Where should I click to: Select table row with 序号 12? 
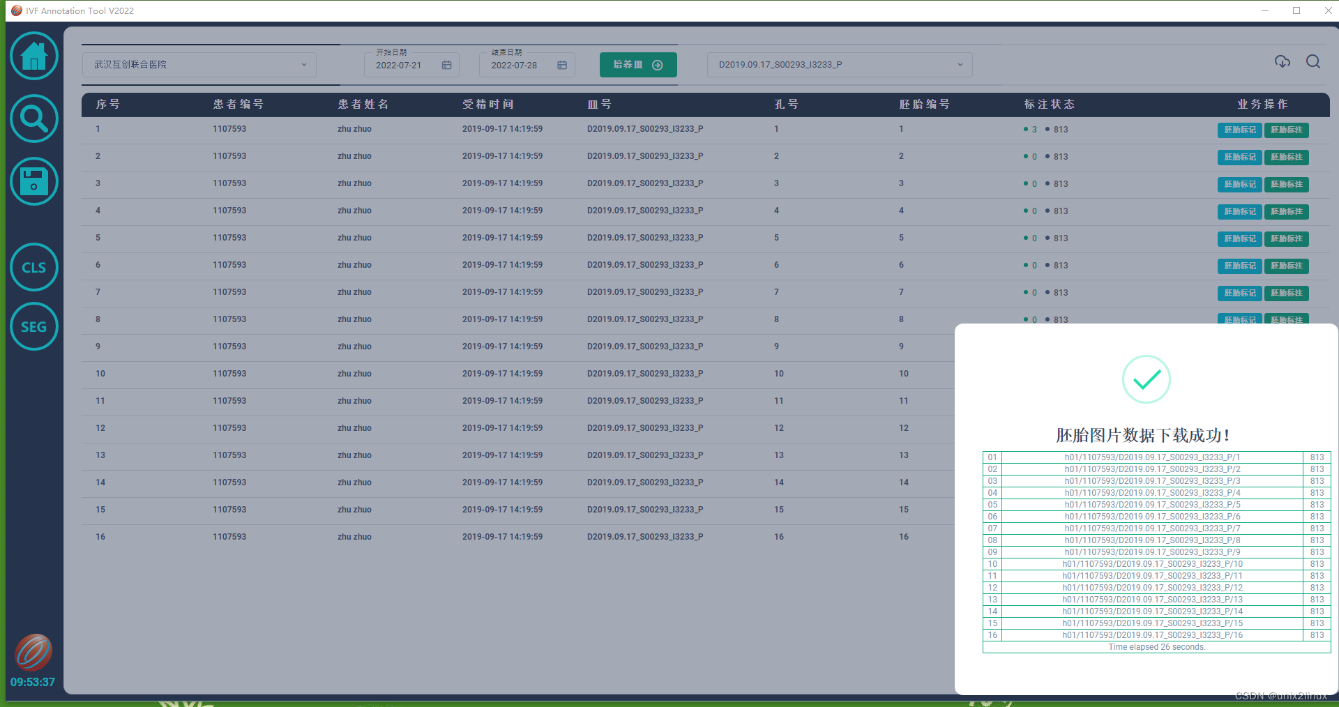517,429
